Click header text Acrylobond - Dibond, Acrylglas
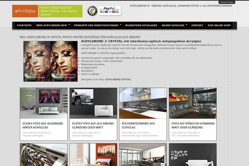 pos(181,6)
